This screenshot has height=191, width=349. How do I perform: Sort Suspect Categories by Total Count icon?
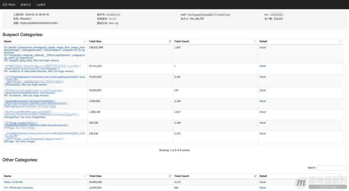(255, 41)
